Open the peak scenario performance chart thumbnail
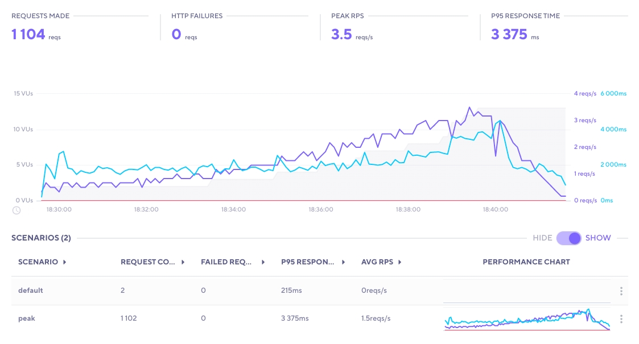The height and width of the screenshot is (344, 639). click(526, 320)
